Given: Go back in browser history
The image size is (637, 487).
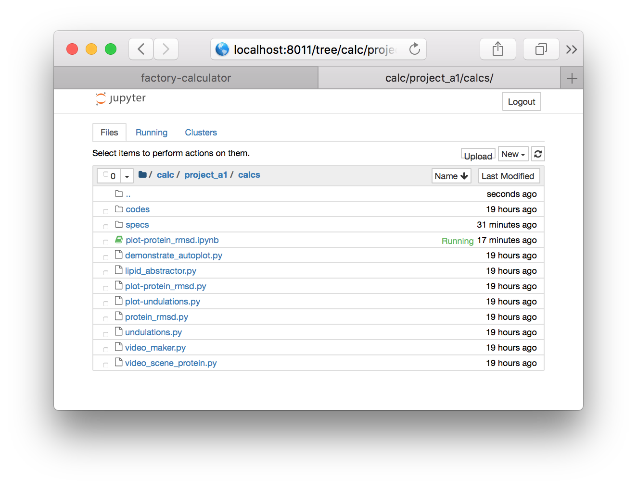Looking at the screenshot, I should pos(141,49).
